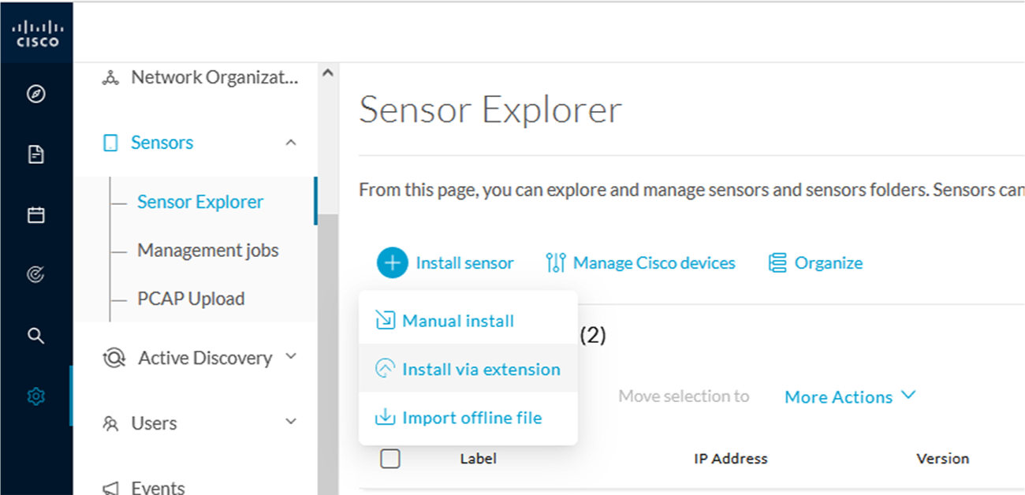The height and width of the screenshot is (495, 1025).
Task: Click the blue plus icon beside Install sensor
Action: tap(392, 262)
